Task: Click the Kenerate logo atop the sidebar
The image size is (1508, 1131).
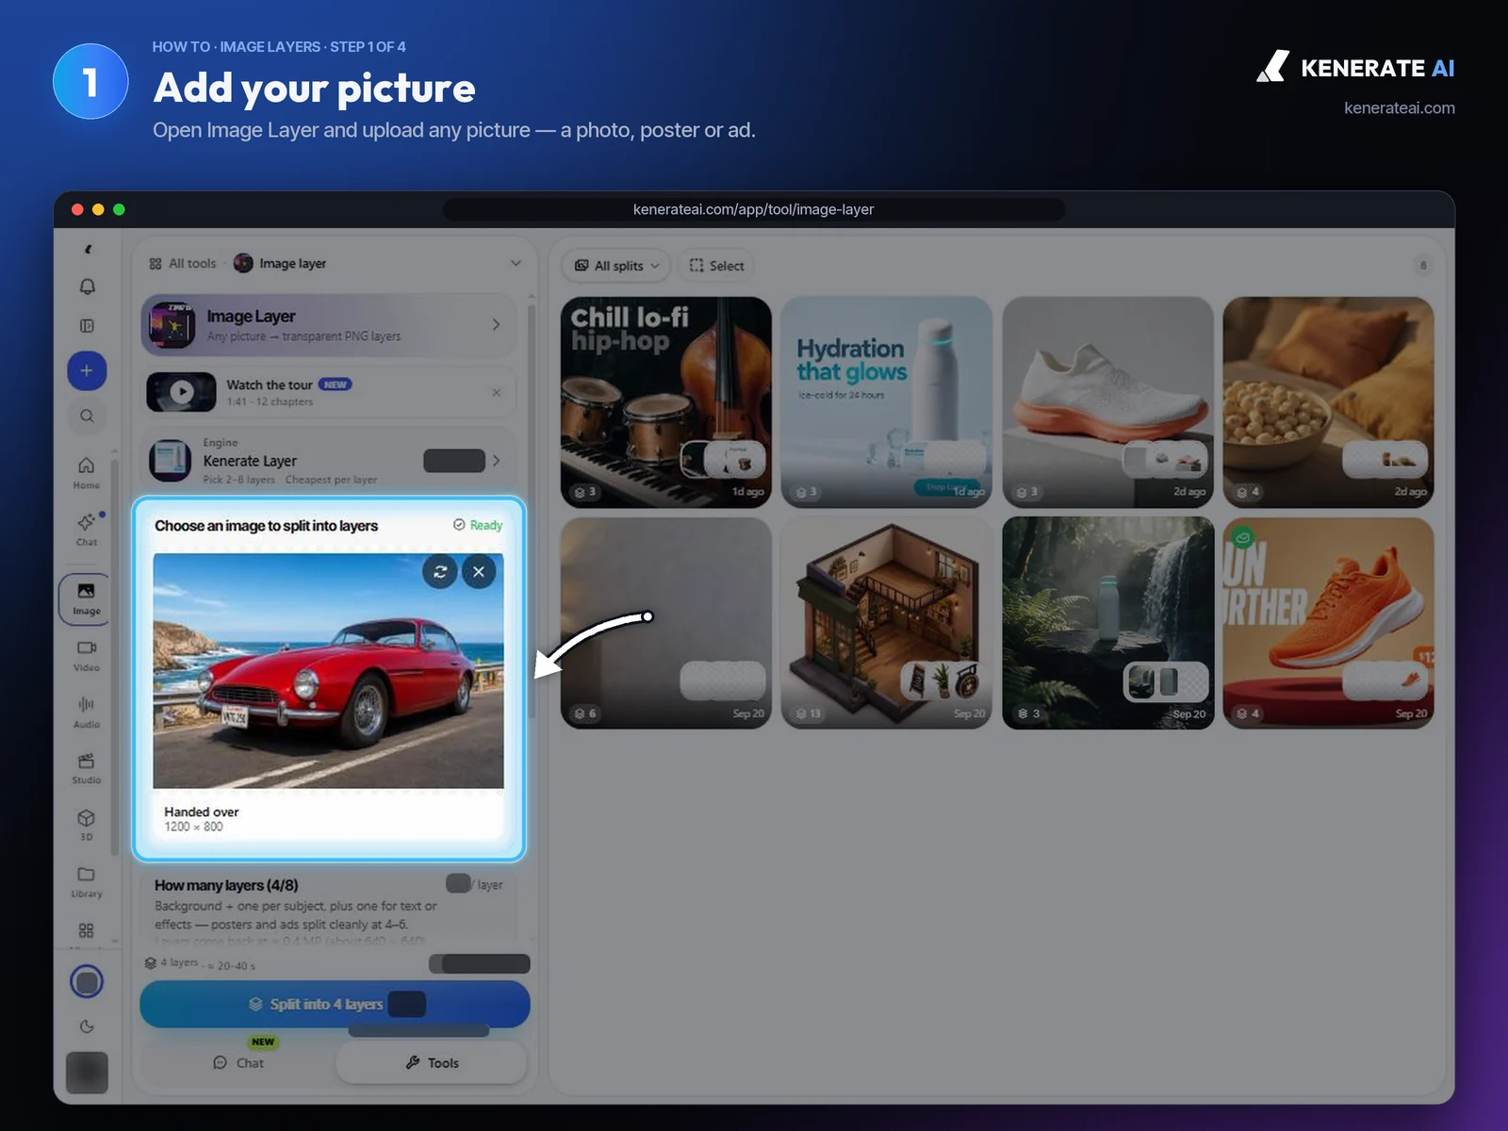Action: (x=88, y=250)
